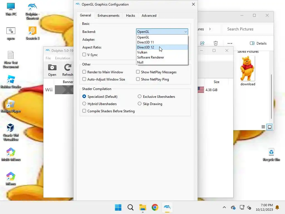Image resolution: width=285 pixels, height=214 pixels.
Task: Click the Refresh icon in Dolphin toolbar
Action: (68, 70)
